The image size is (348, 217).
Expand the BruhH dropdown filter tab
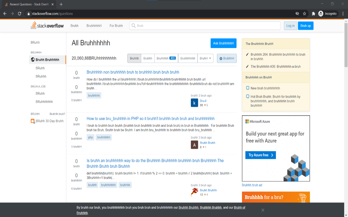click(x=205, y=58)
